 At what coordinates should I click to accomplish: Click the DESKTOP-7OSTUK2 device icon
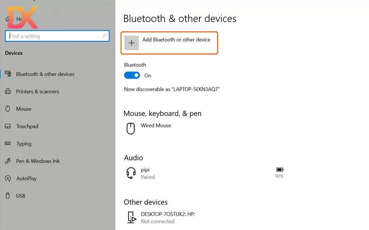click(131, 217)
